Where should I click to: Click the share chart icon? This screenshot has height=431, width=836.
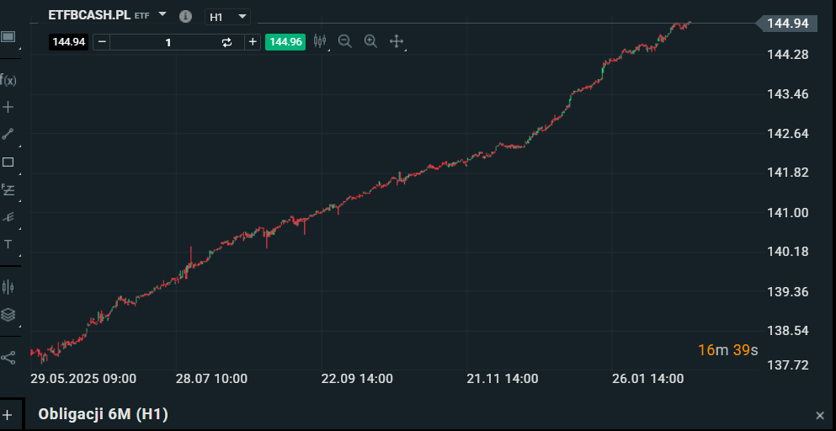[8, 358]
